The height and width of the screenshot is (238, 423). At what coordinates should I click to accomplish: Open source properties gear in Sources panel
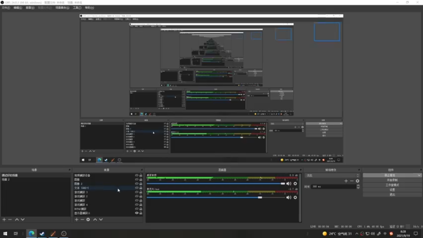point(88,219)
